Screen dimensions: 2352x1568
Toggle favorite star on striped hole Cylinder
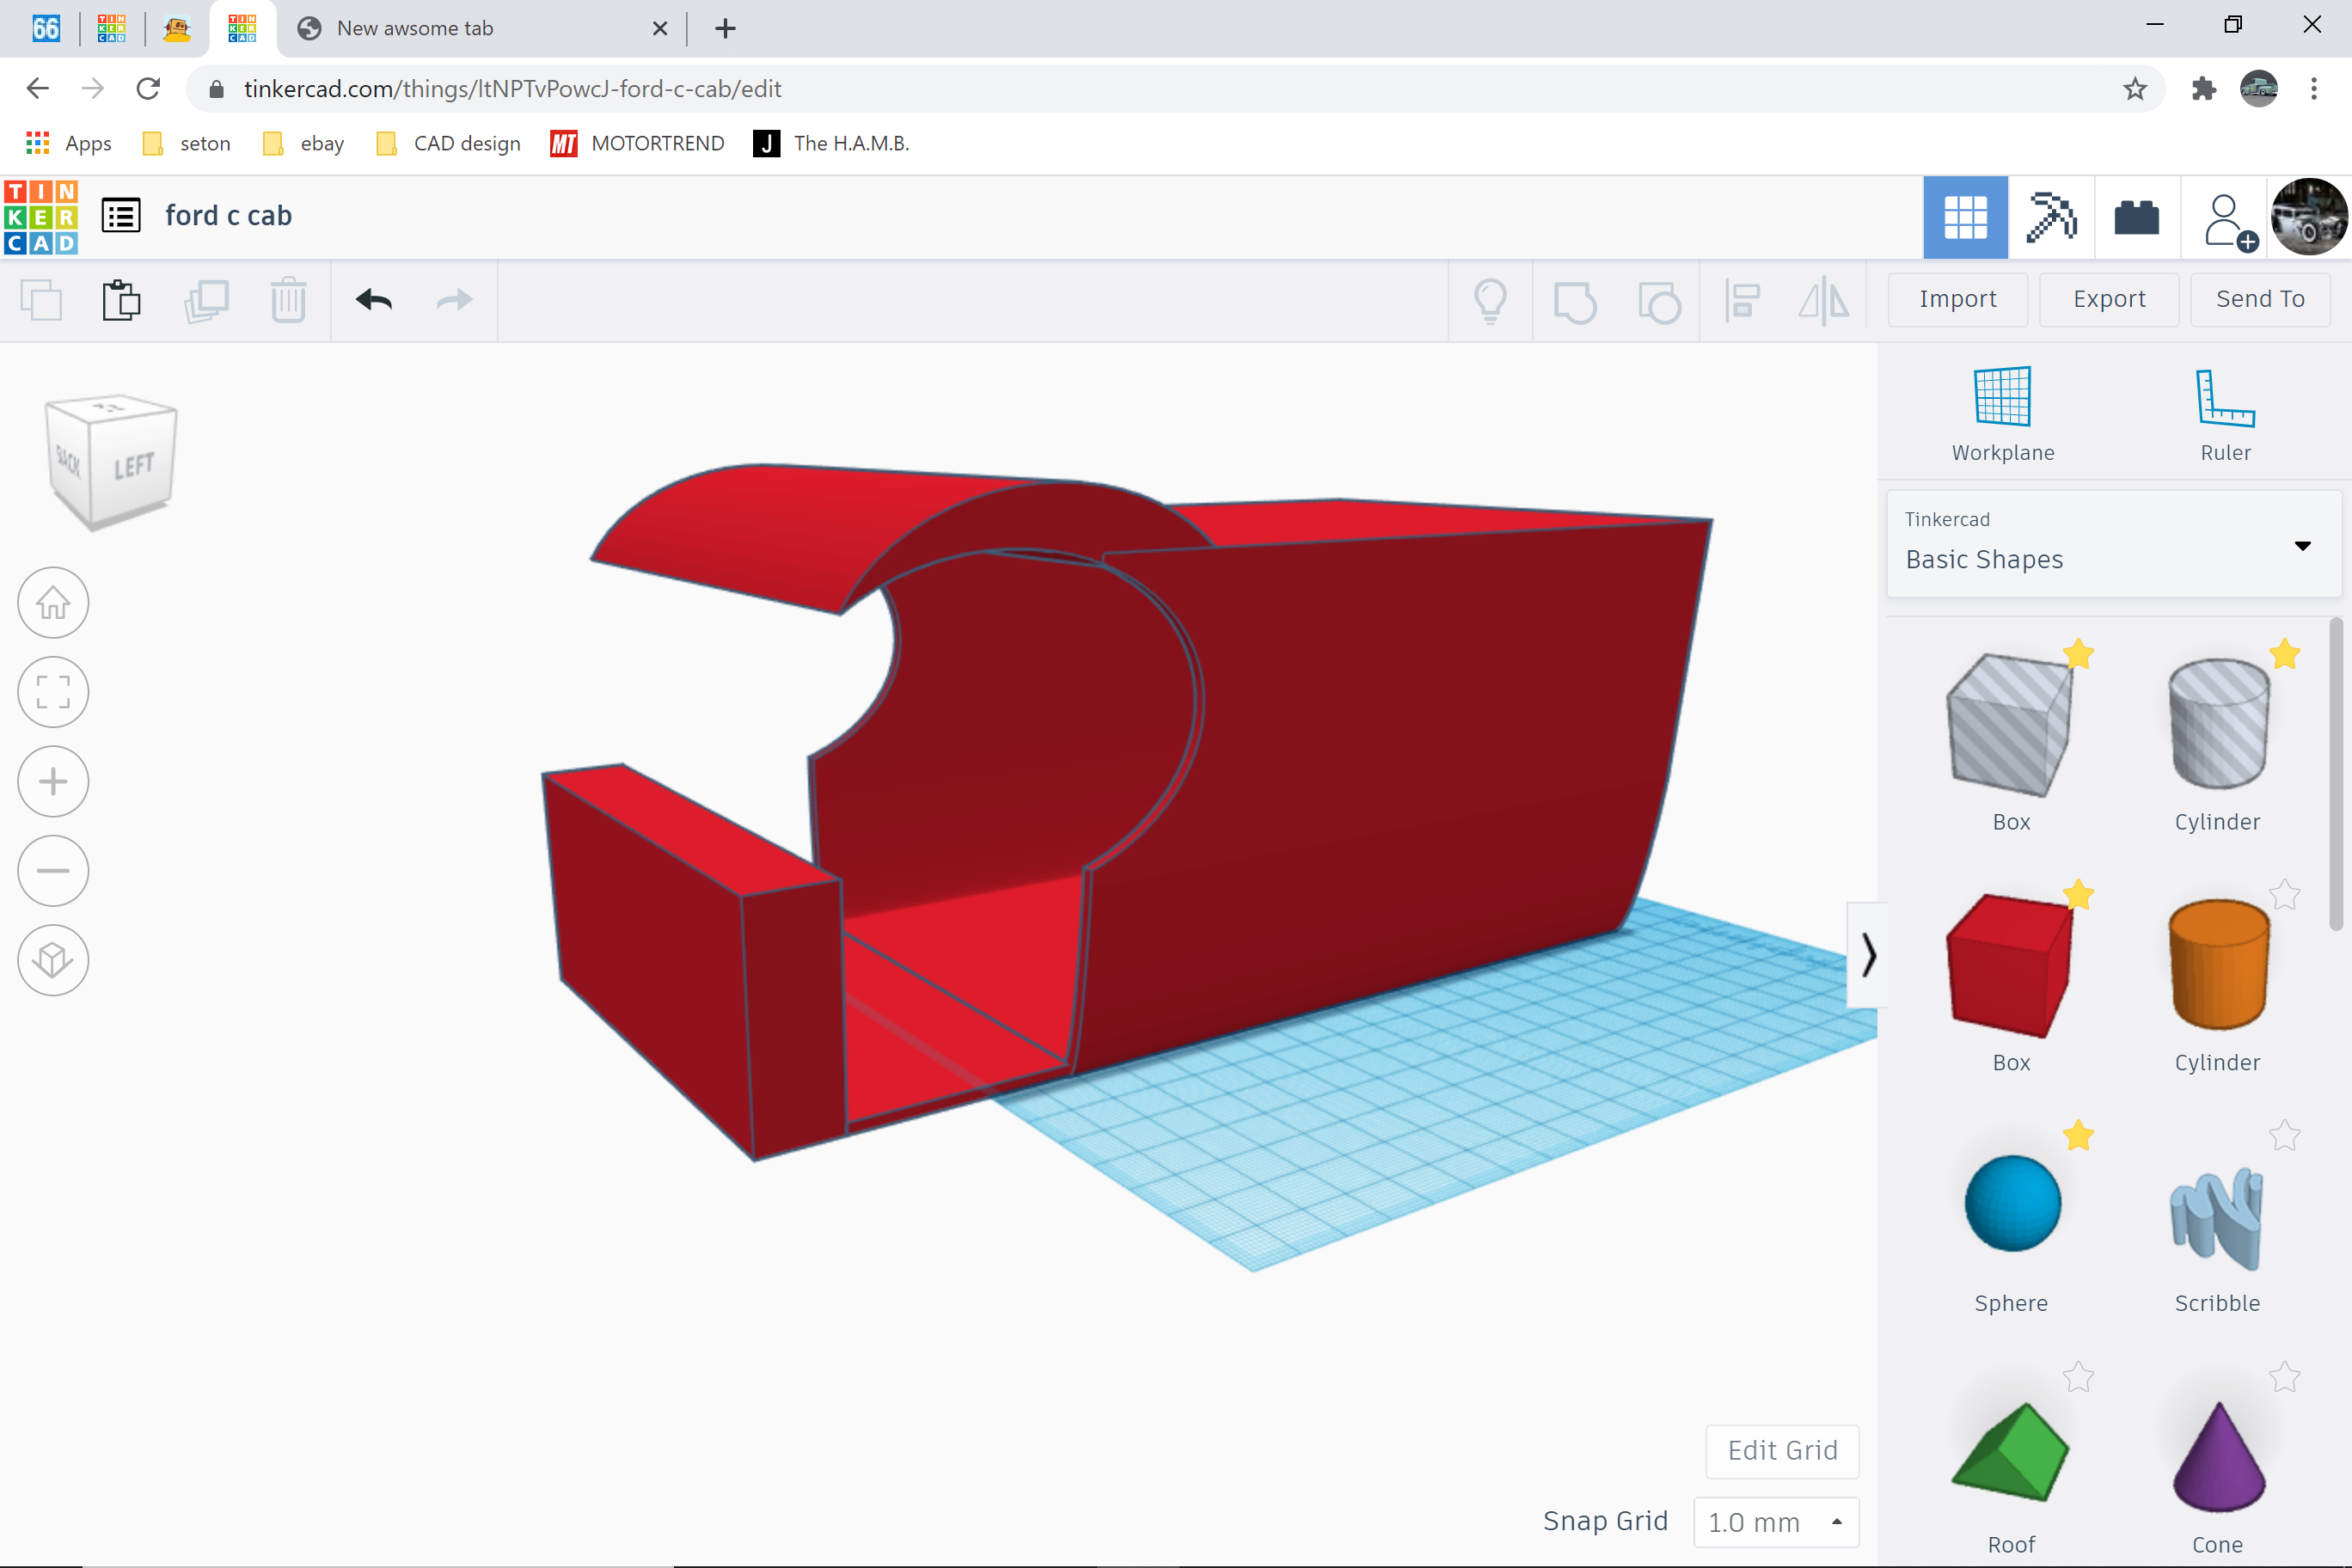click(x=2284, y=653)
